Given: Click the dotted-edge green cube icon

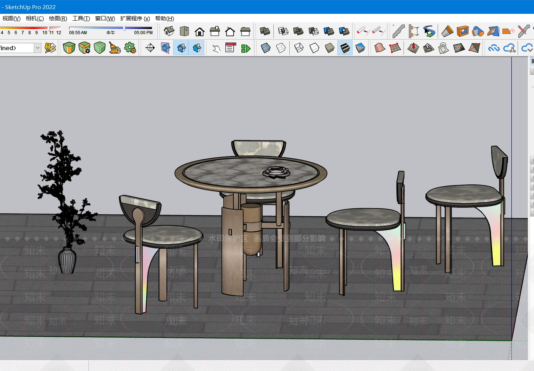Looking at the screenshot, I should pos(99,48).
